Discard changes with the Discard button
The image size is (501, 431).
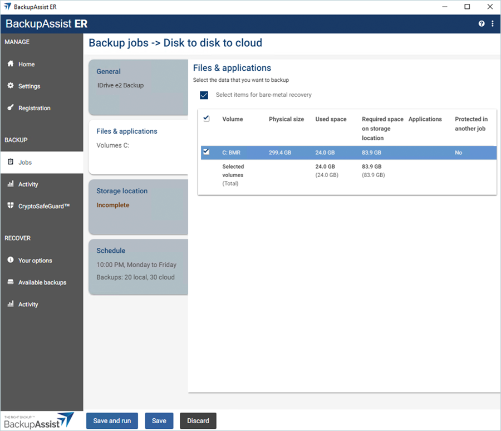tap(198, 421)
